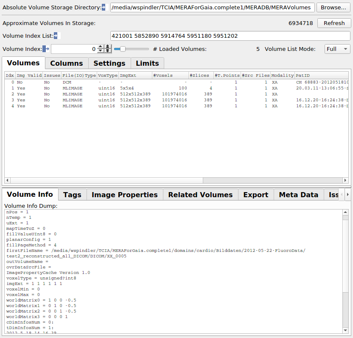Click the Volume Index field connector arrow icon
Screen dimensions: 353x338
[x=46, y=49]
